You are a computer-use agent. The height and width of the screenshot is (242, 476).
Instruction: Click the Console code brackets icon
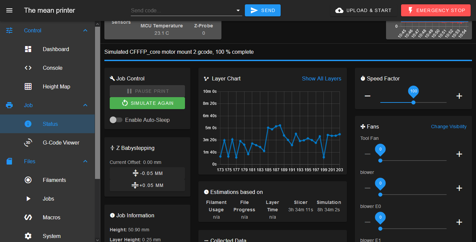pyautogui.click(x=28, y=68)
